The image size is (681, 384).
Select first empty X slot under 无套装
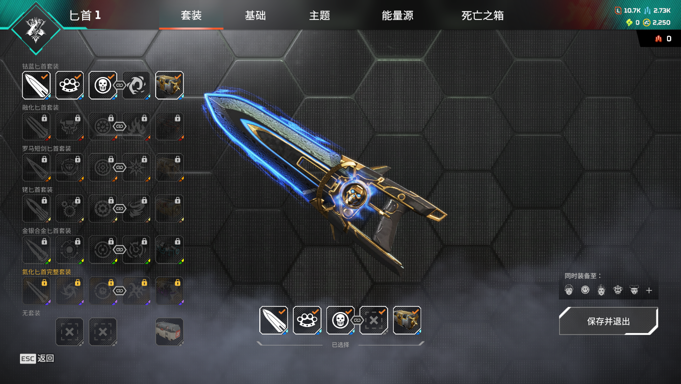[x=70, y=332]
